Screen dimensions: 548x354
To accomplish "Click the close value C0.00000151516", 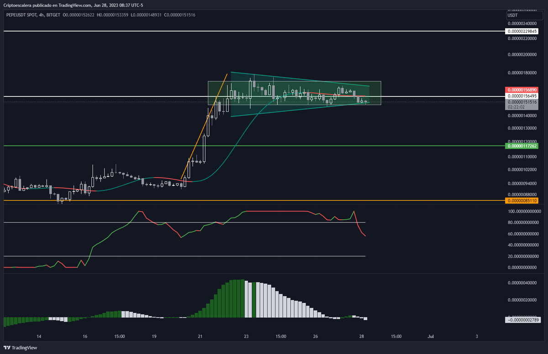I will (179, 15).
